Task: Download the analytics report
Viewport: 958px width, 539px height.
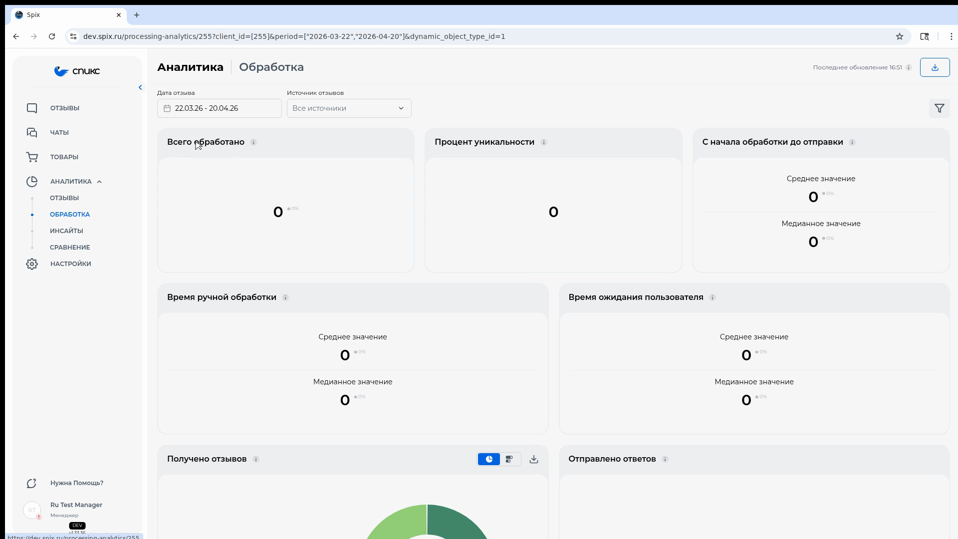Action: tap(935, 67)
